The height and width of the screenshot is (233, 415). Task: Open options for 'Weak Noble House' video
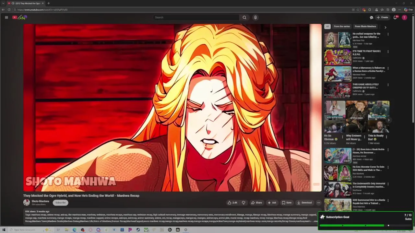(388, 150)
